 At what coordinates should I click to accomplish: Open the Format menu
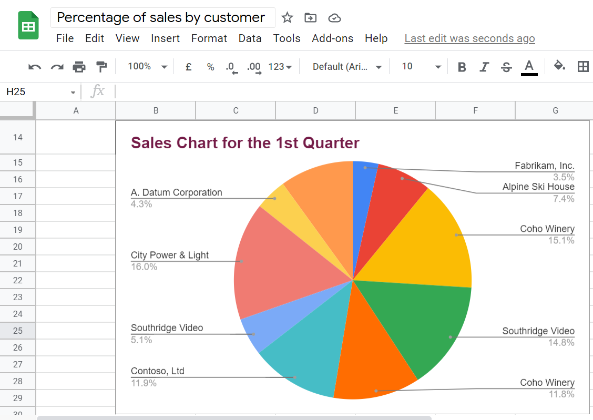tap(209, 38)
